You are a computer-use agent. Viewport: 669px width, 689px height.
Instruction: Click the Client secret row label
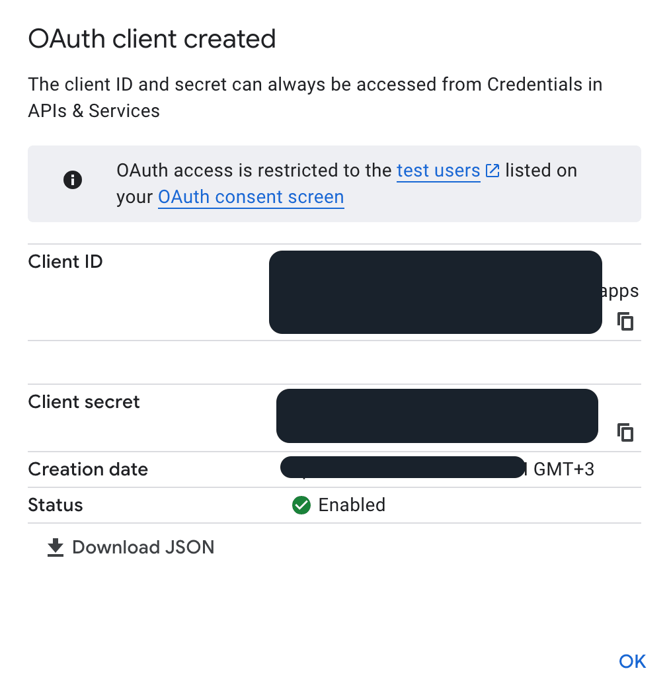click(84, 402)
